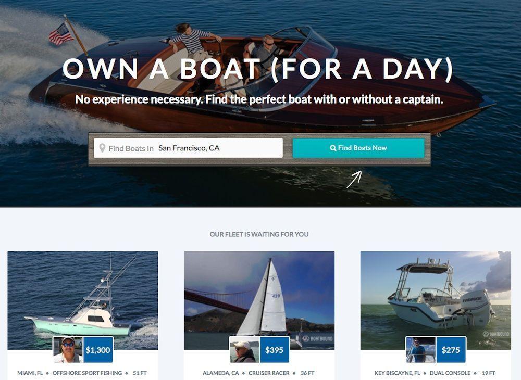Open the offshore sport fishing boat photo
The width and height of the screenshot is (521, 380).
(83, 300)
